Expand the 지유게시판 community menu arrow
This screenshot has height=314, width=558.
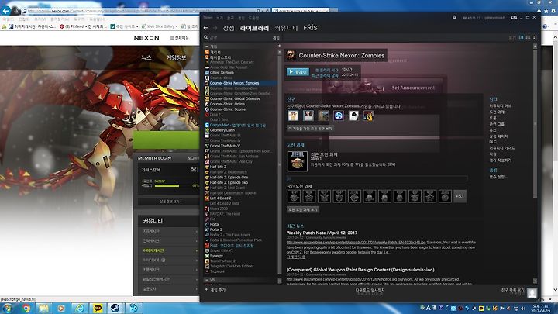pyautogui.click(x=196, y=231)
